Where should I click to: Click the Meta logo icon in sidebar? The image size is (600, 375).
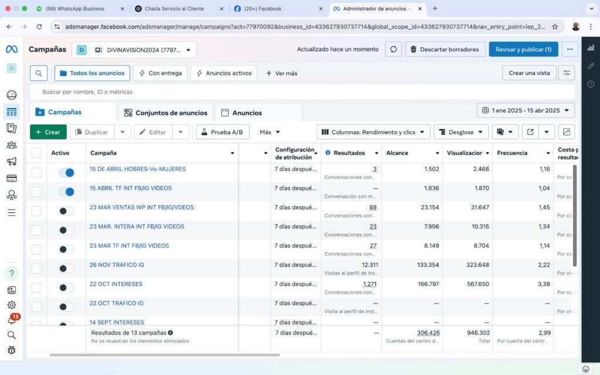tap(12, 49)
